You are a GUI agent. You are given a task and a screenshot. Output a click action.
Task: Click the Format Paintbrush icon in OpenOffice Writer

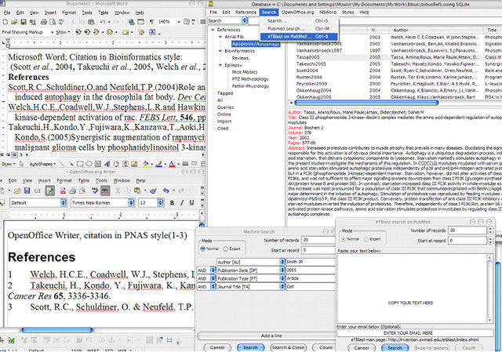154,191
